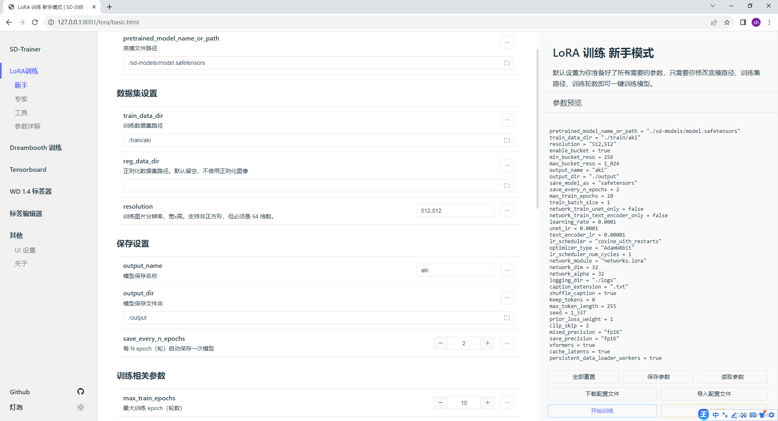This screenshot has width=778, height=421.
Task: Open more options for max_train_epochs
Action: point(507,403)
